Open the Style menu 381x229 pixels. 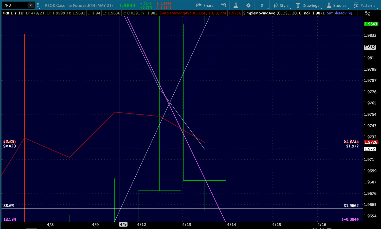[x=281, y=5]
